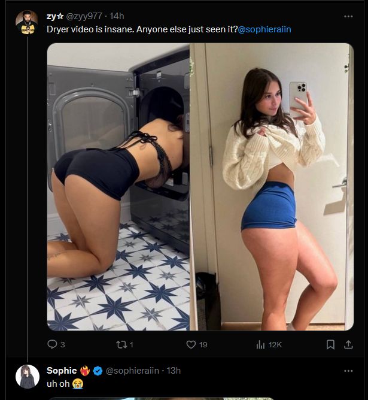Like the post with the heart icon
The width and height of the screenshot is (368, 400).
(x=191, y=344)
